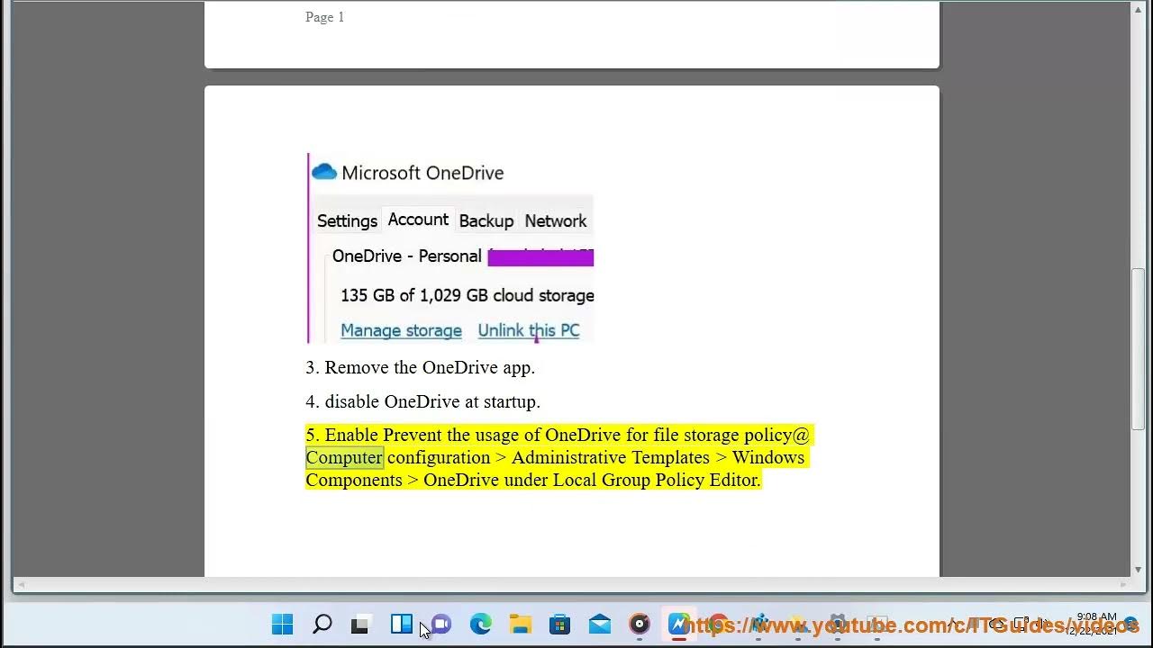Viewport: 1153px width, 648px height.
Task: Open Task View from taskbar
Action: tap(360, 625)
